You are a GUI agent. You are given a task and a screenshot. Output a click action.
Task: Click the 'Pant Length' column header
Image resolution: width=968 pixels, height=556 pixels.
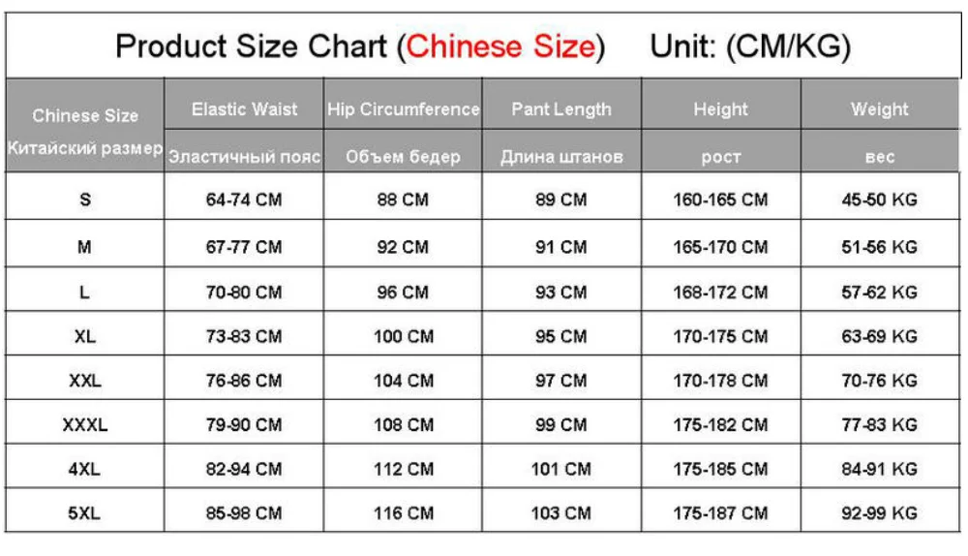tap(561, 109)
